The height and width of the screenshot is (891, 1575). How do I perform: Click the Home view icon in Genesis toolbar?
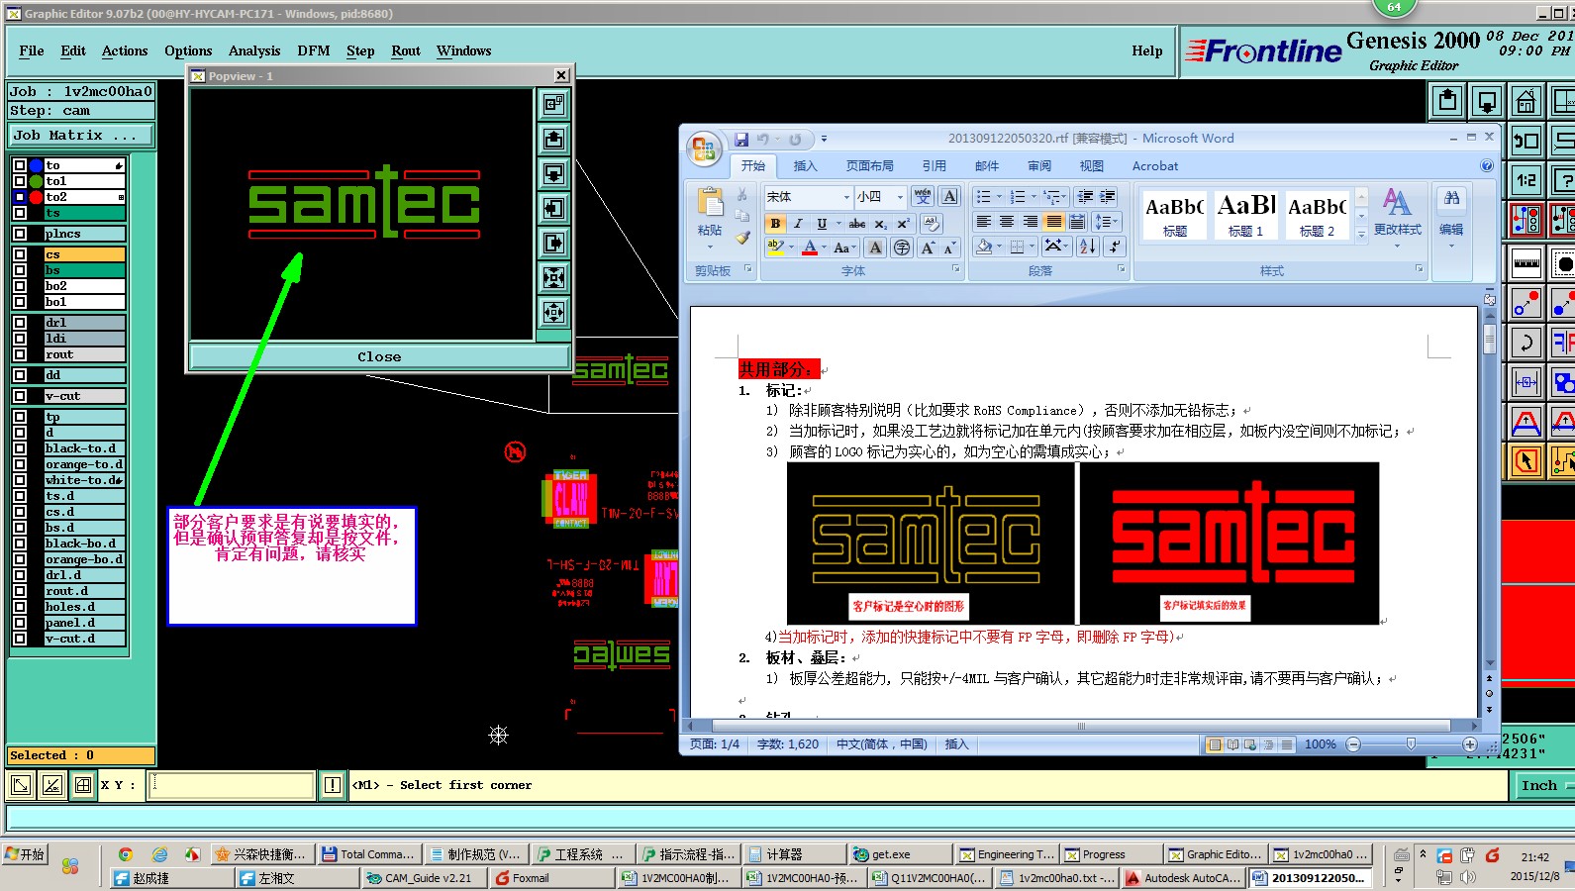(x=1526, y=101)
